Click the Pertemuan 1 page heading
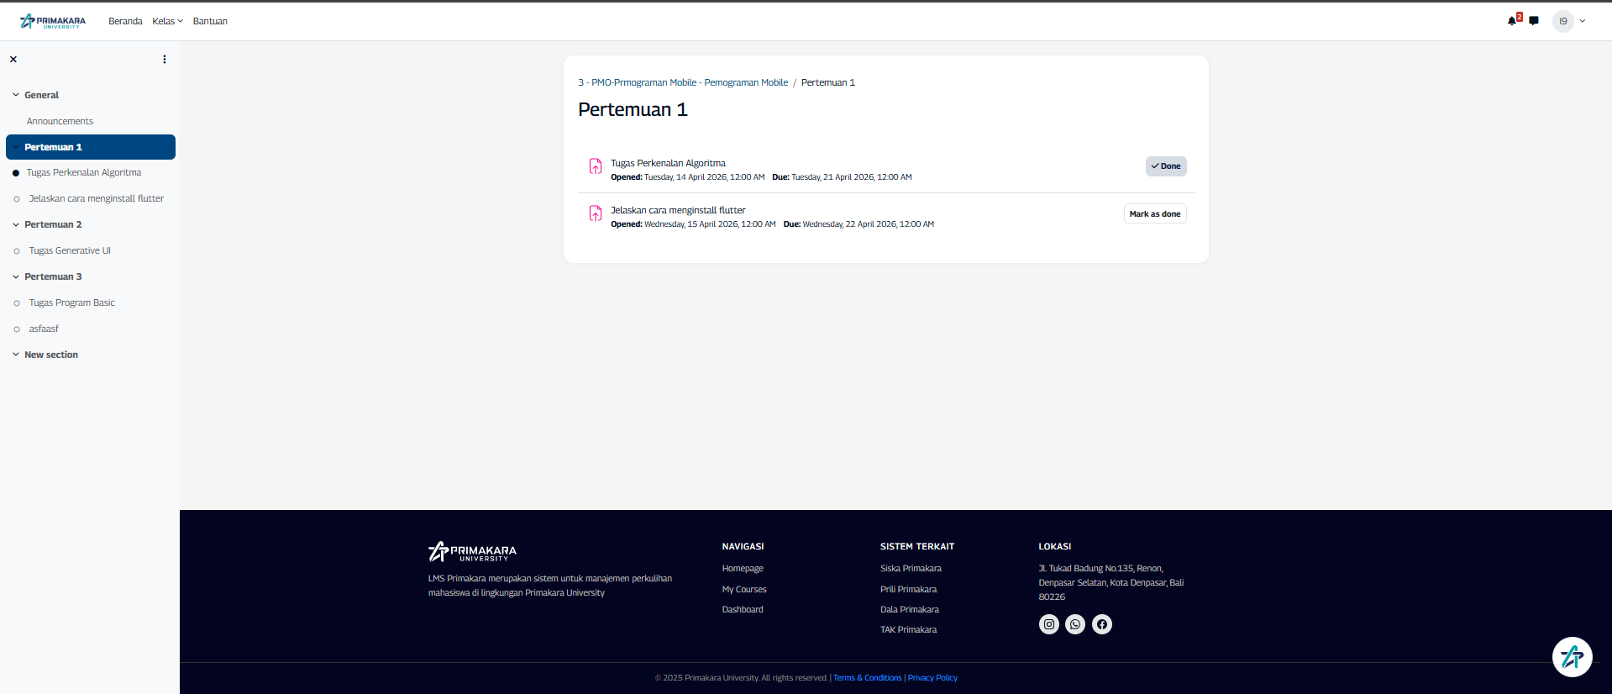The width and height of the screenshot is (1612, 694). 633,109
